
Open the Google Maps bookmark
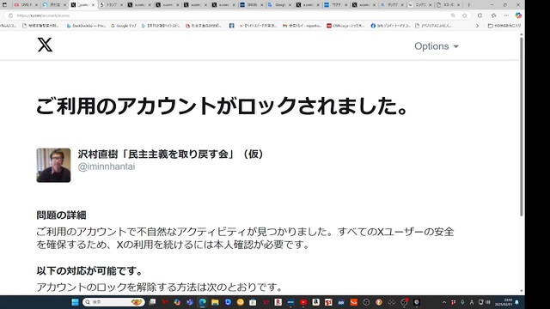point(124,26)
